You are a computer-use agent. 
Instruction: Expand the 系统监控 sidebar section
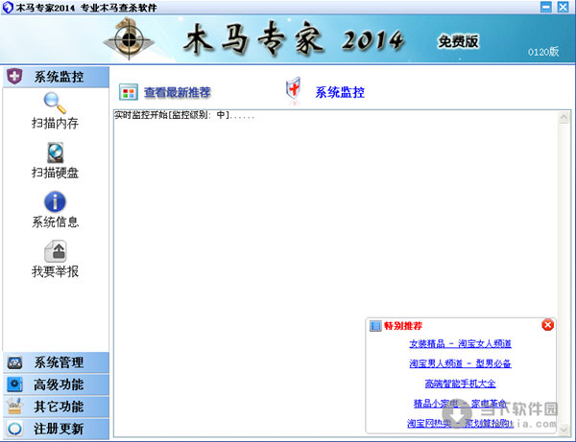pyautogui.click(x=57, y=77)
